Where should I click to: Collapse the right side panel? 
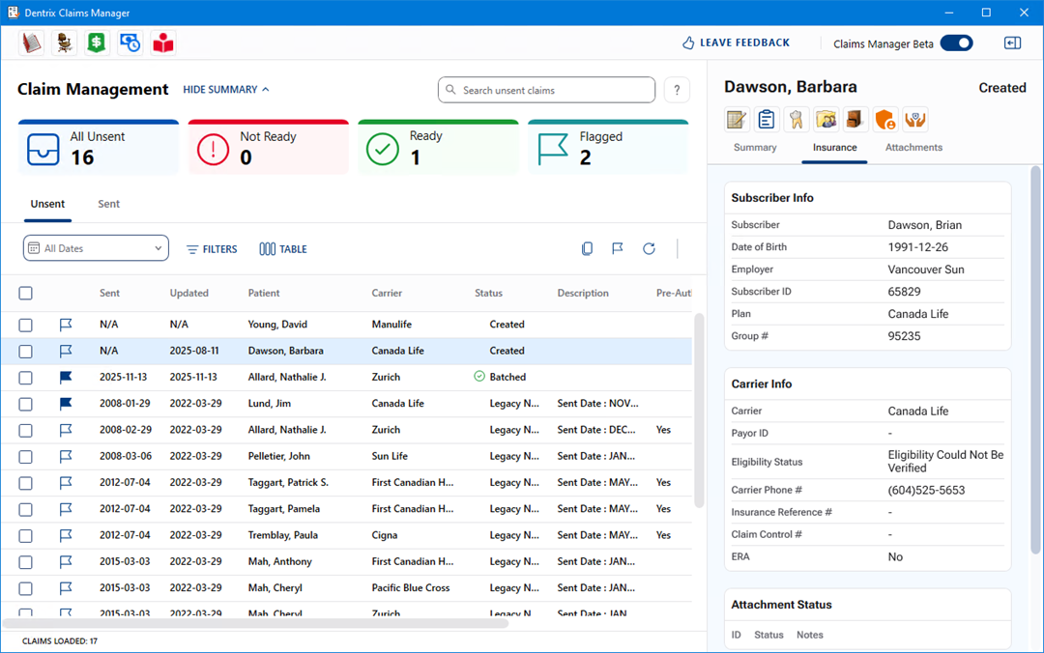[x=1012, y=43]
